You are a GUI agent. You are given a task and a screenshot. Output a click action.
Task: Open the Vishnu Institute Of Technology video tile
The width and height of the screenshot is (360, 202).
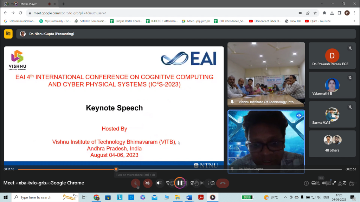[266, 74]
